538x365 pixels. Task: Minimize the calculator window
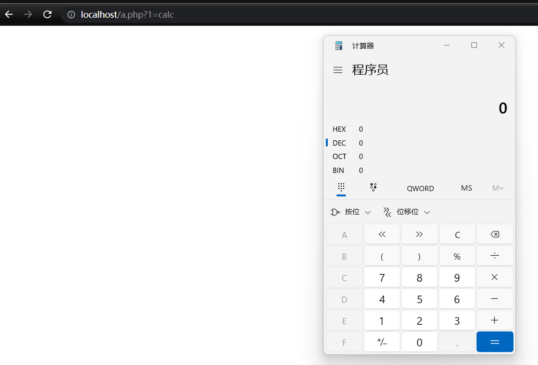[x=447, y=45]
